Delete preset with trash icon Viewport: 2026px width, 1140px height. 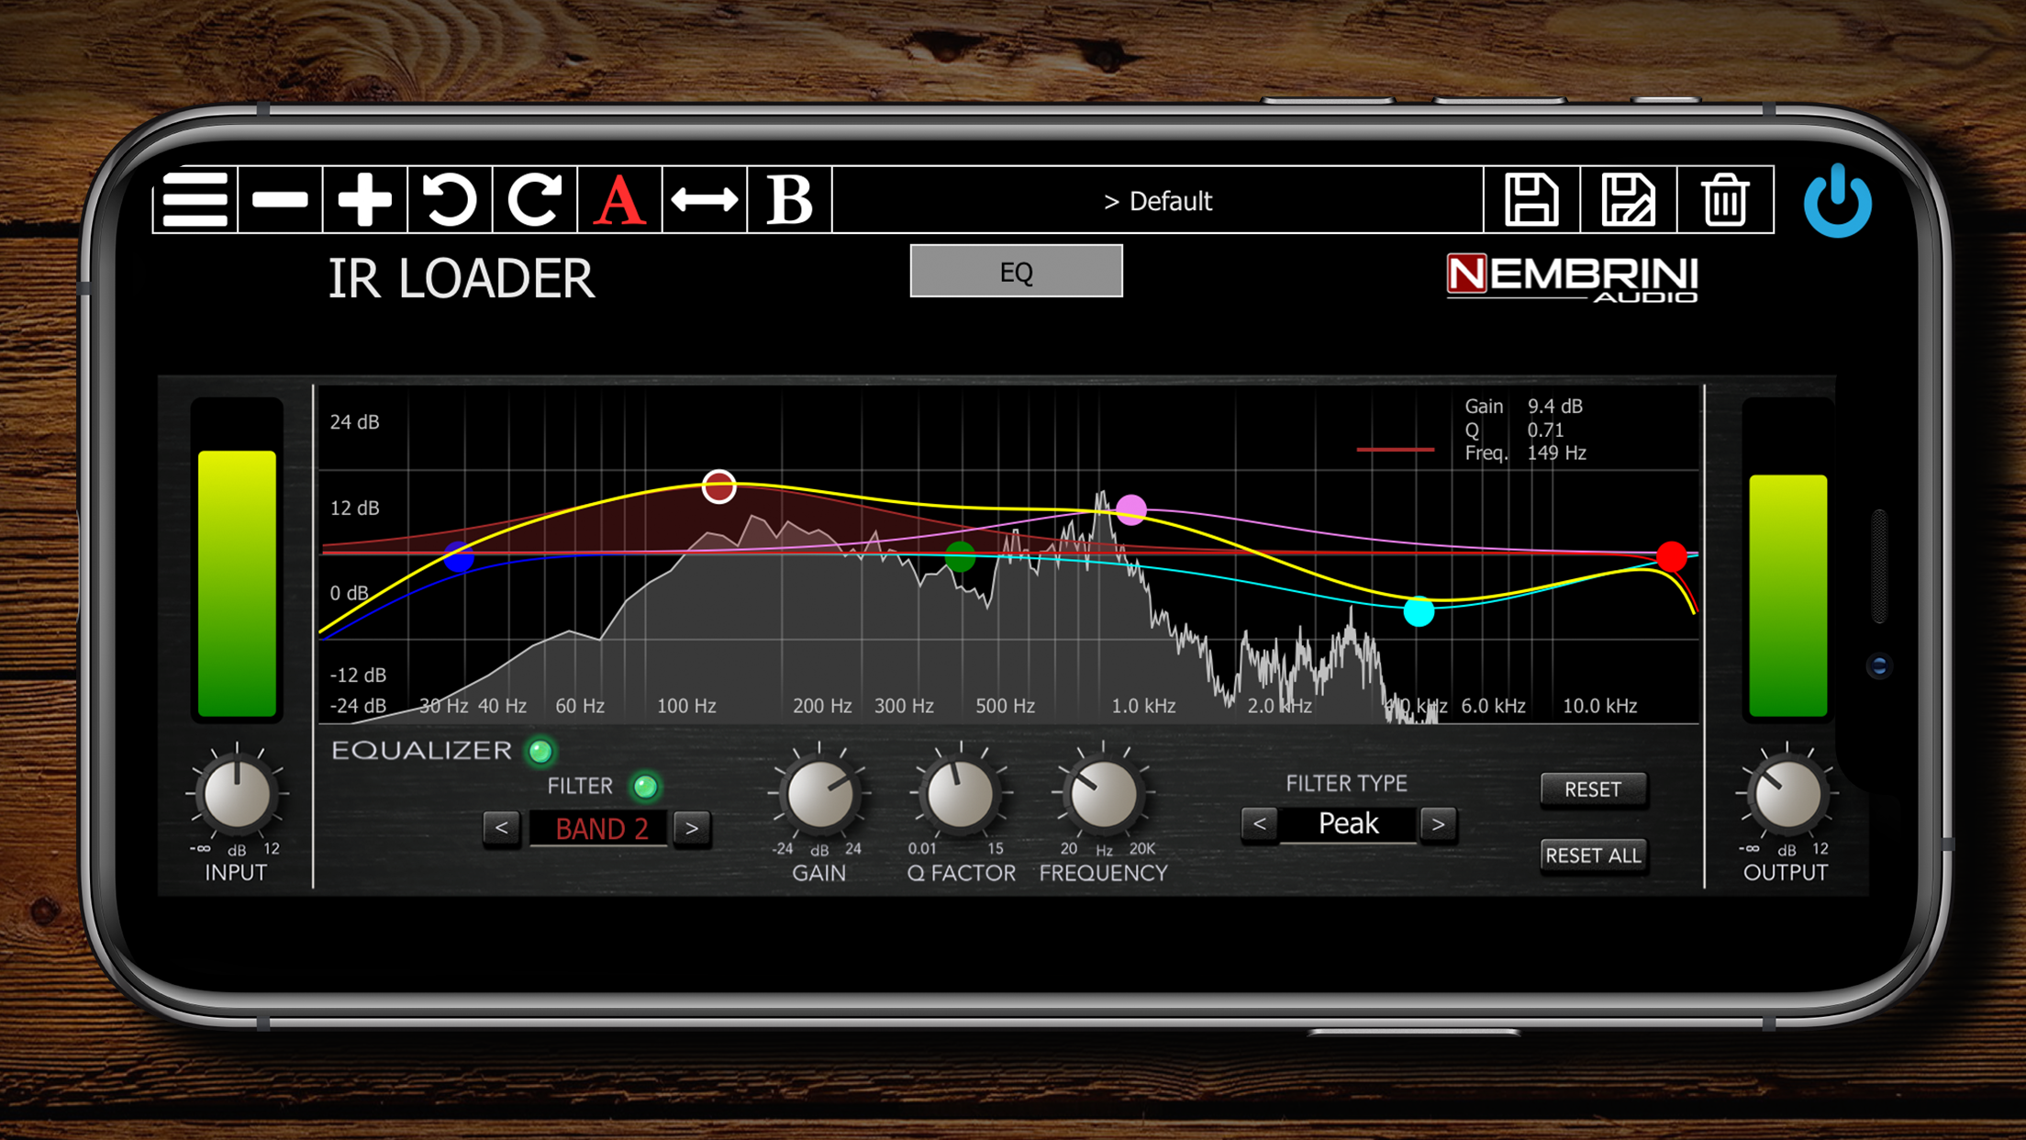(x=1724, y=199)
